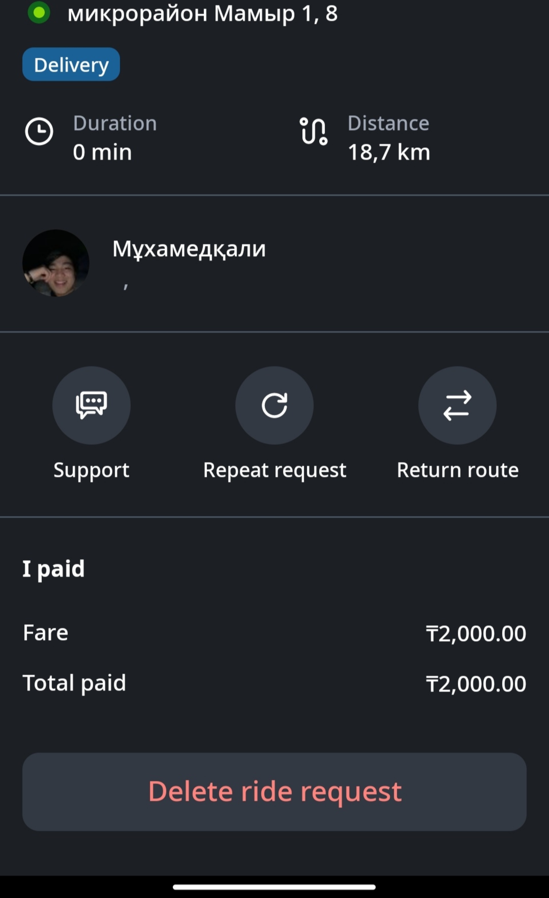Click the Delete ride request button
This screenshot has width=549, height=898.
274,790
